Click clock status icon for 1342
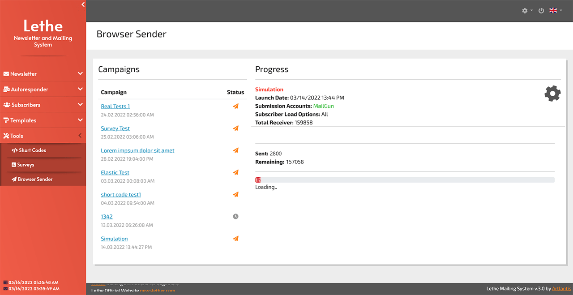Viewport: 573px width, 295px height. 235,216
